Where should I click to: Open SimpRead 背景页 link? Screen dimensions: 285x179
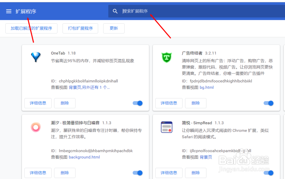point(206,157)
